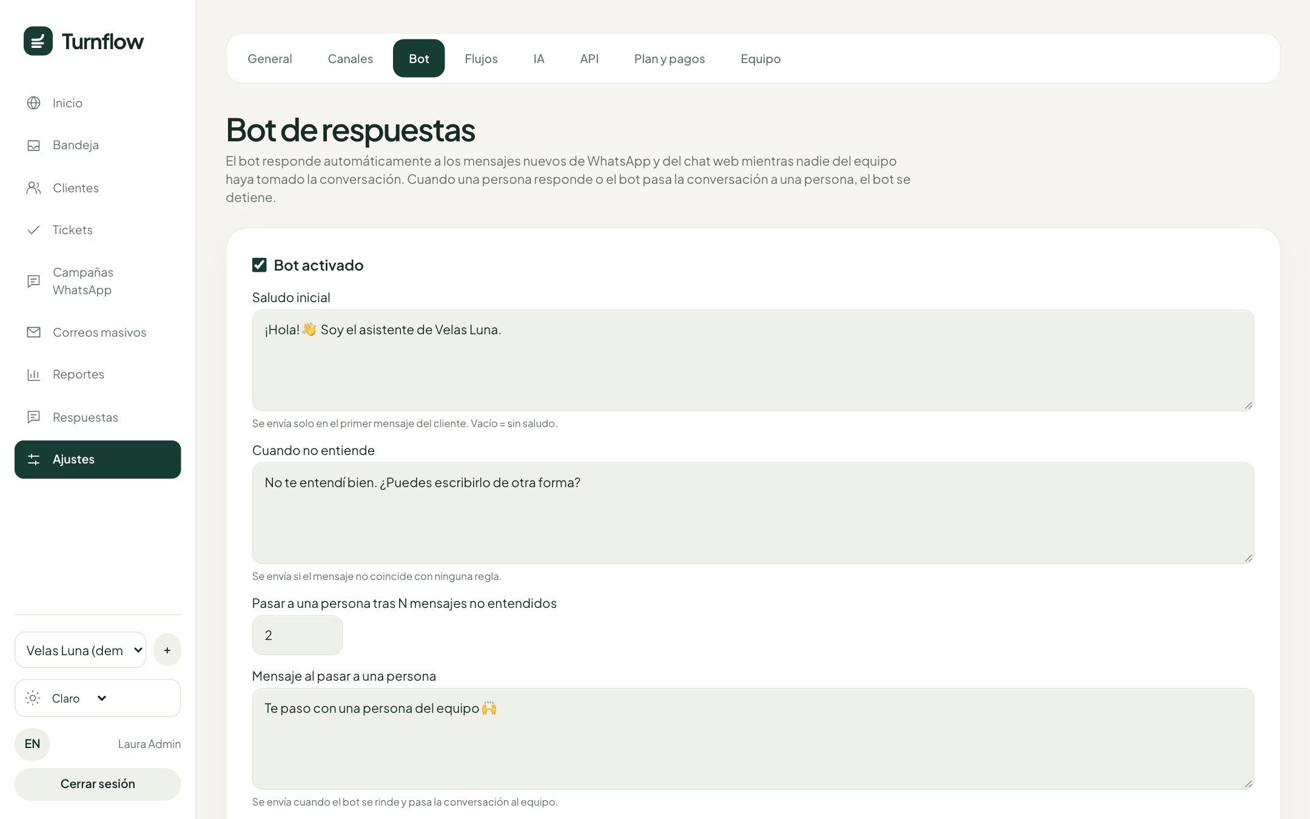Click the Reportes bar chart icon
Image resolution: width=1310 pixels, height=819 pixels.
tap(34, 375)
